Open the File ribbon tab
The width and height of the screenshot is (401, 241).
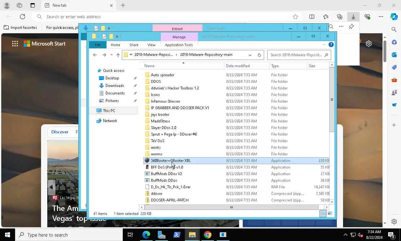pos(98,45)
